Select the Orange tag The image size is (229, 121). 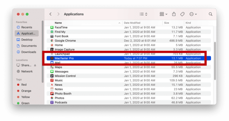coord(24,91)
